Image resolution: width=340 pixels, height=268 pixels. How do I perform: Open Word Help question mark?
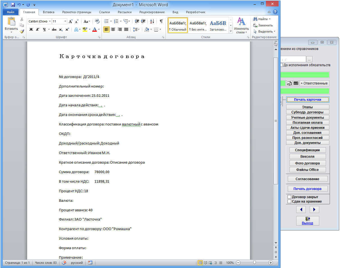(275, 12)
